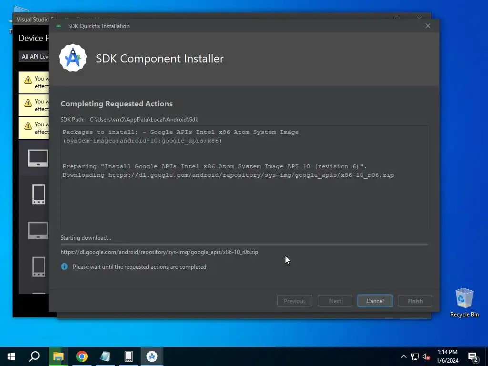
Task: Open File Explorer from taskbar
Action: tap(58, 356)
